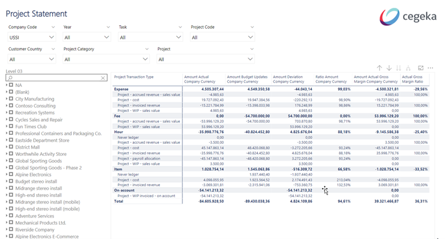
Task: Select the Alpine Electronics checkbox
Action: 11,174
